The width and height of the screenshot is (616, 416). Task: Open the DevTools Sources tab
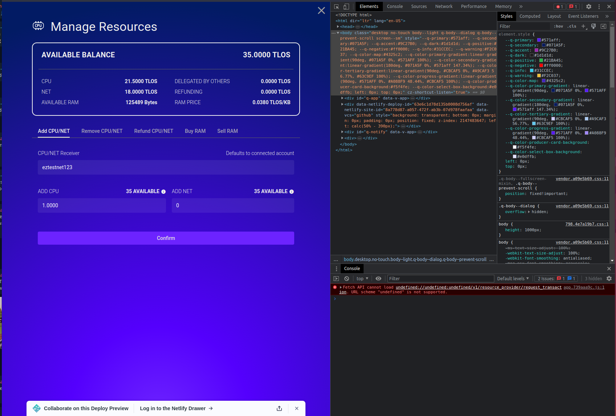click(419, 7)
